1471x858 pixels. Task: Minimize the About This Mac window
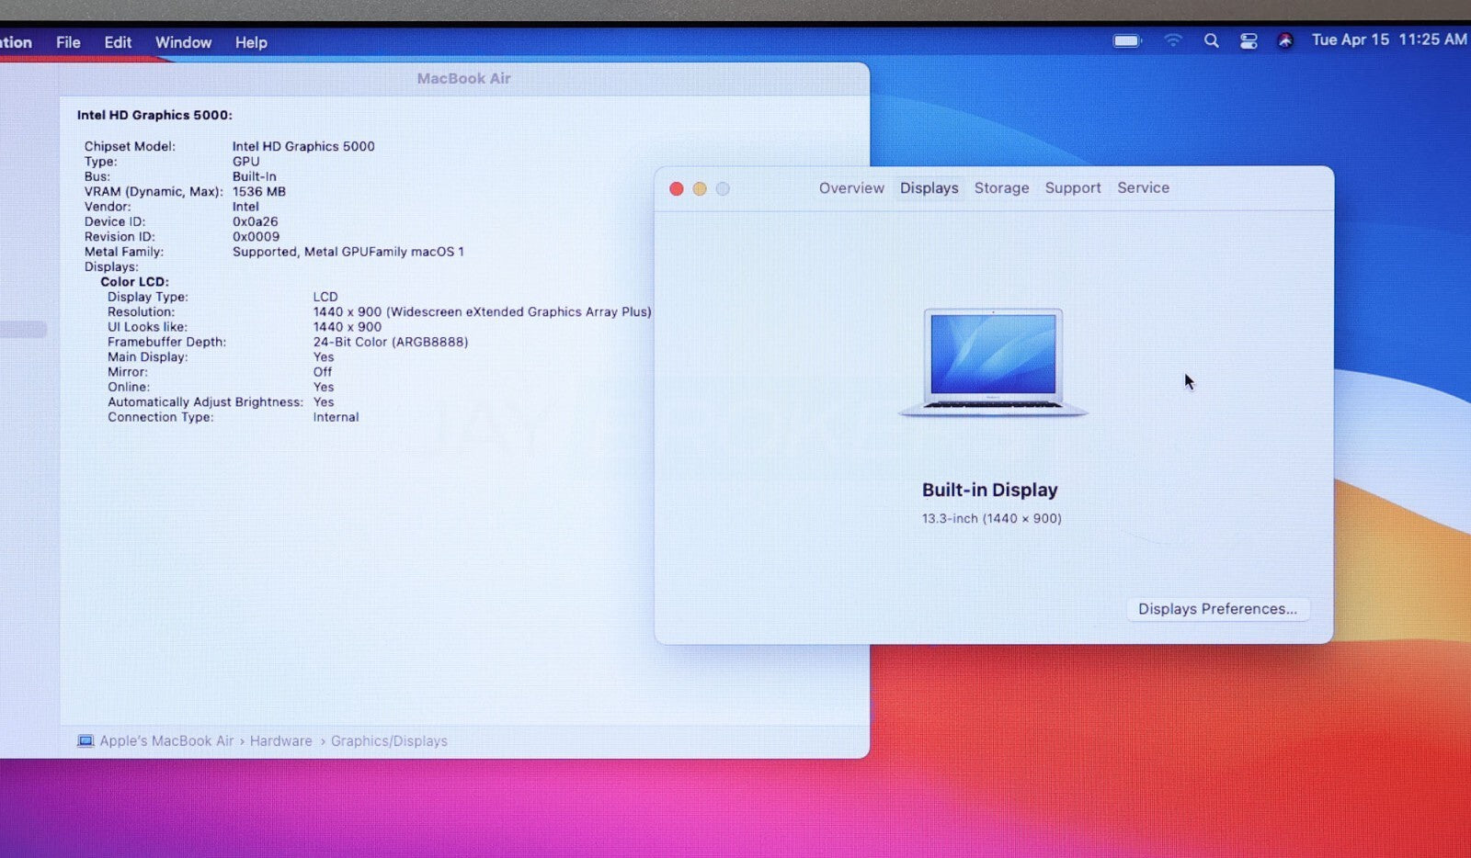point(700,188)
